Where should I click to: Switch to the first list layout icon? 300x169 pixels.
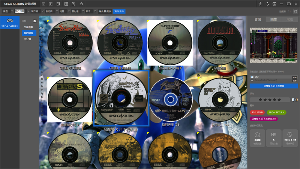43,4
